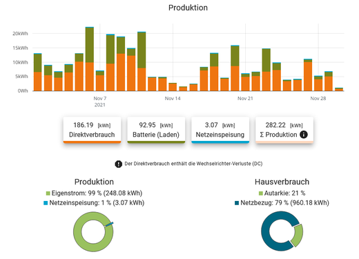Toggle the Autarkie 21 % legend entry
359x259 pixels.
click(x=282, y=193)
